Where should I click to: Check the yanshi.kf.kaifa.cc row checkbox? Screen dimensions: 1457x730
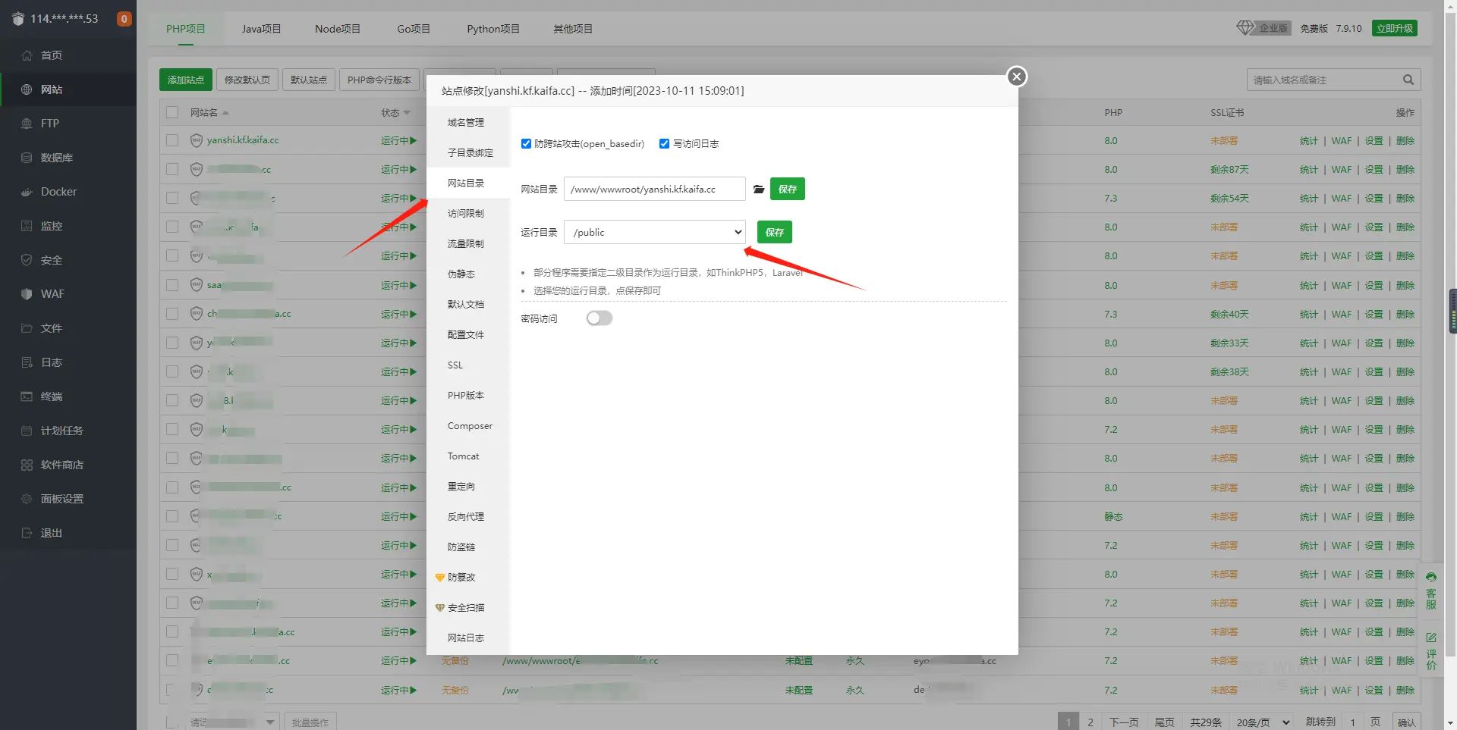[x=172, y=140]
